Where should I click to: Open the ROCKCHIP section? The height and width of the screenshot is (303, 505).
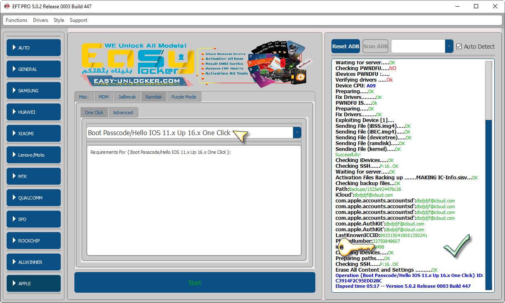33,241
